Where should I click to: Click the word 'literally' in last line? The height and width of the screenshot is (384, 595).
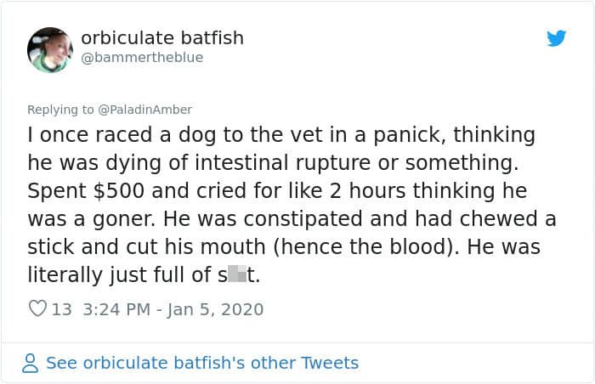(65, 275)
